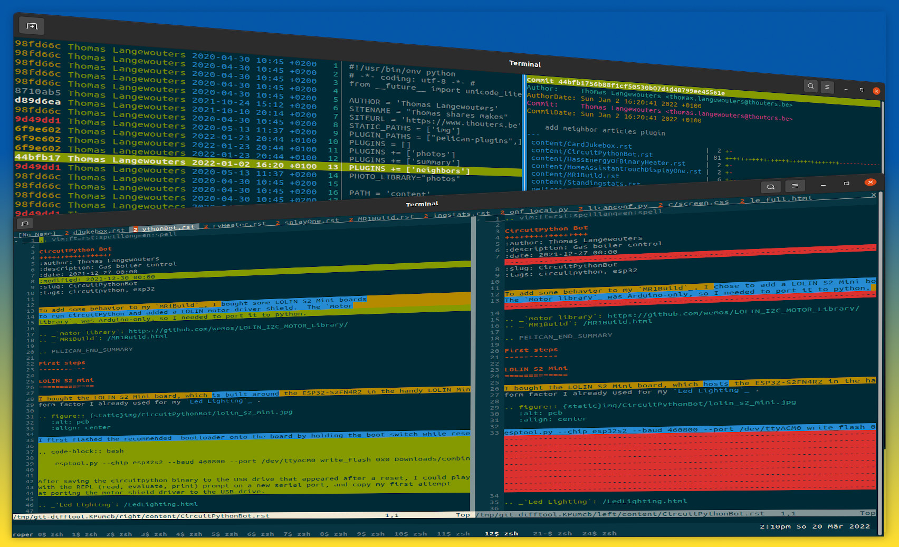Screen dimensions: 899x547
Task: Switch to the dJukebox.rst vim tab
Action: click(95, 231)
